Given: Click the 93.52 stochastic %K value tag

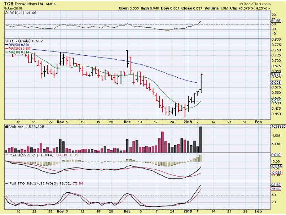Looking at the screenshot, I should [x=276, y=185].
